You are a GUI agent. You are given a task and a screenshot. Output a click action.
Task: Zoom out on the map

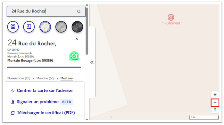coord(215,102)
